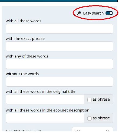The image size is (119, 133).
Task: Click "as phrase" text beside ecoi.net description
Action: [x=101, y=118]
